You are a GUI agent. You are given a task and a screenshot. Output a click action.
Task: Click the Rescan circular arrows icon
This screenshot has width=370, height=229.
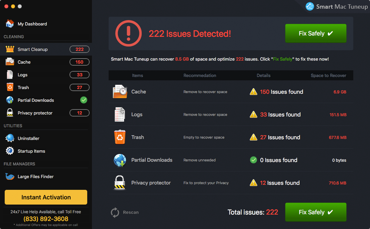(x=115, y=212)
